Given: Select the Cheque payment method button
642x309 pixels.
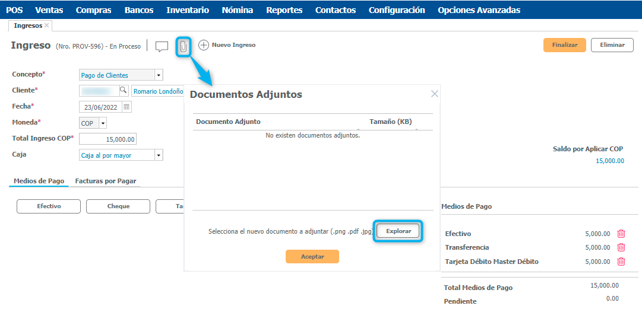Looking at the screenshot, I should (118, 206).
